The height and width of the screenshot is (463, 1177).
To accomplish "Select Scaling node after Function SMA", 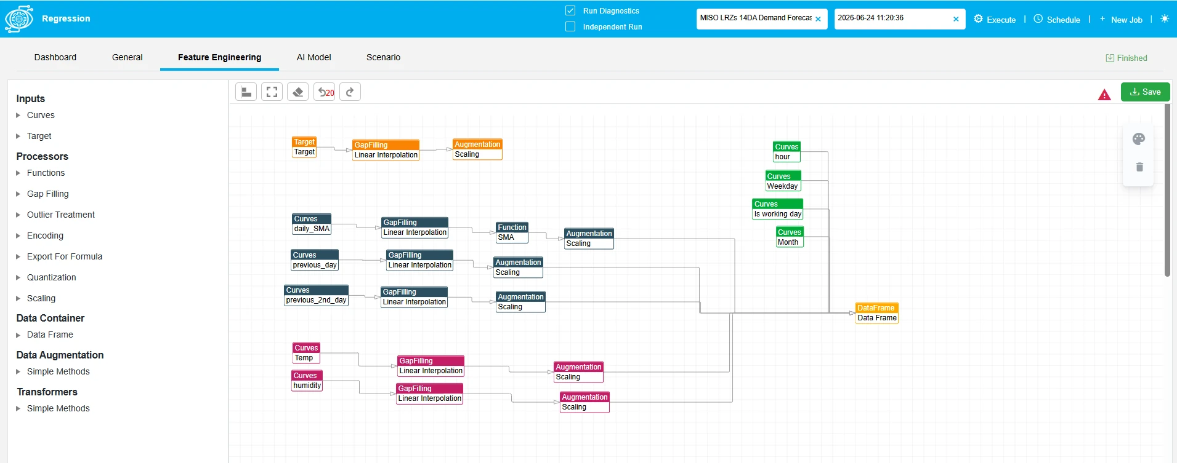I will point(589,239).
